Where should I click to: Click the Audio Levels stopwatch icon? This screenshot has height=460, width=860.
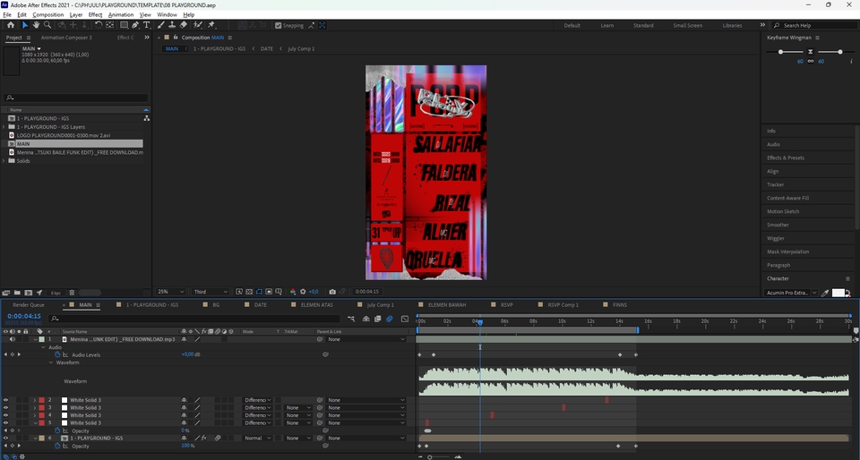tap(57, 355)
